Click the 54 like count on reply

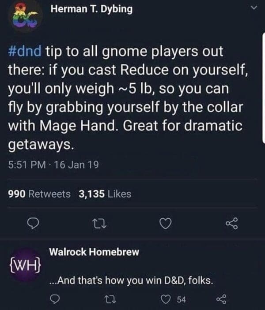pos(182,299)
